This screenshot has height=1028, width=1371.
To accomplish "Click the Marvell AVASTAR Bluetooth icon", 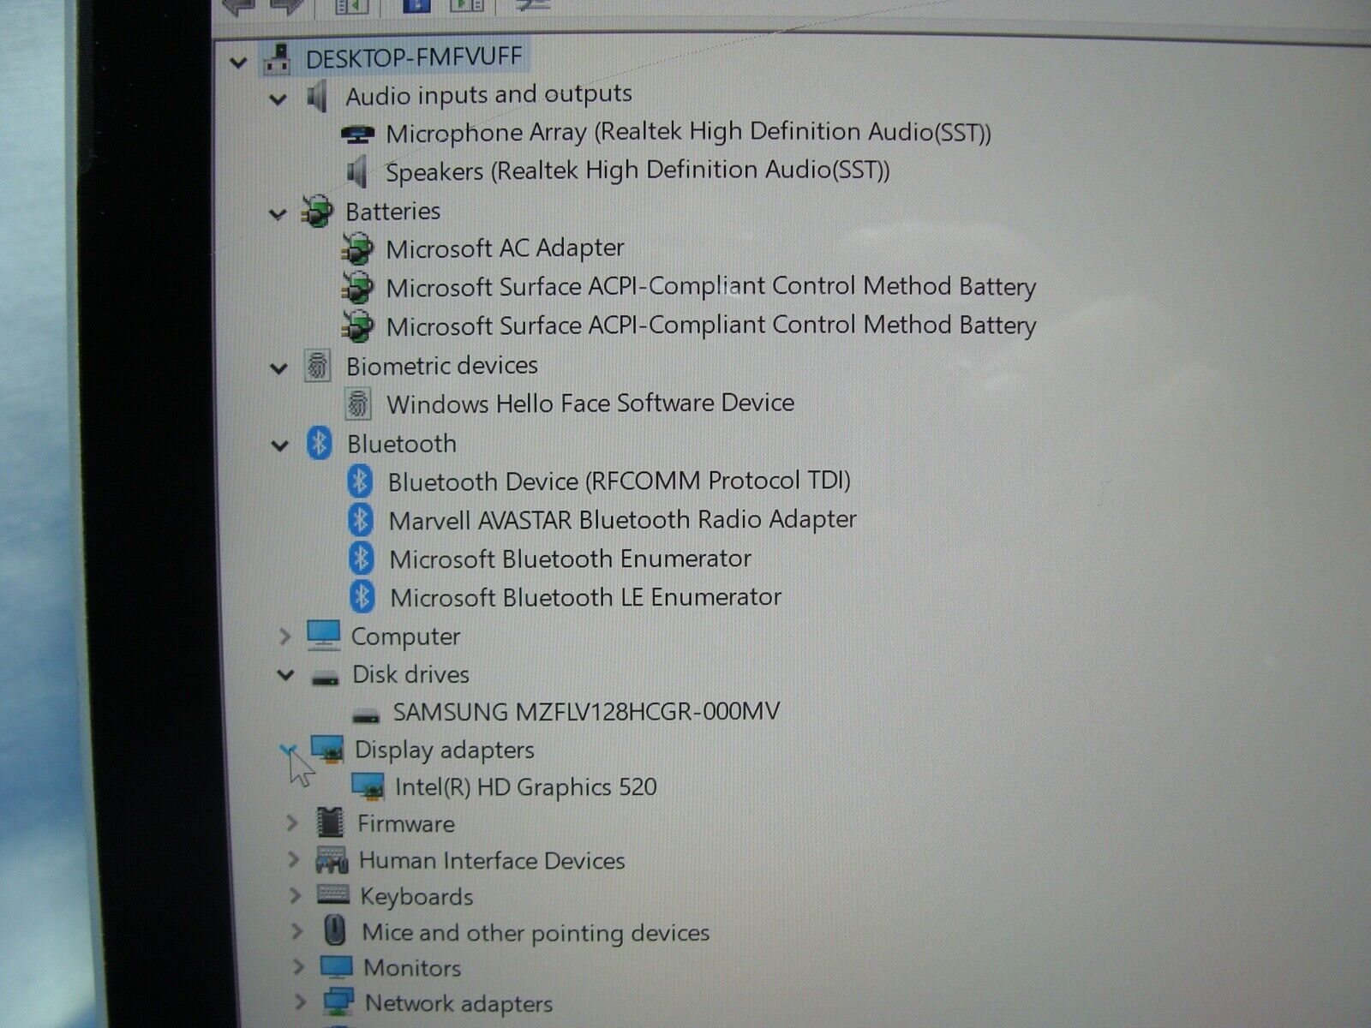I will click(361, 519).
